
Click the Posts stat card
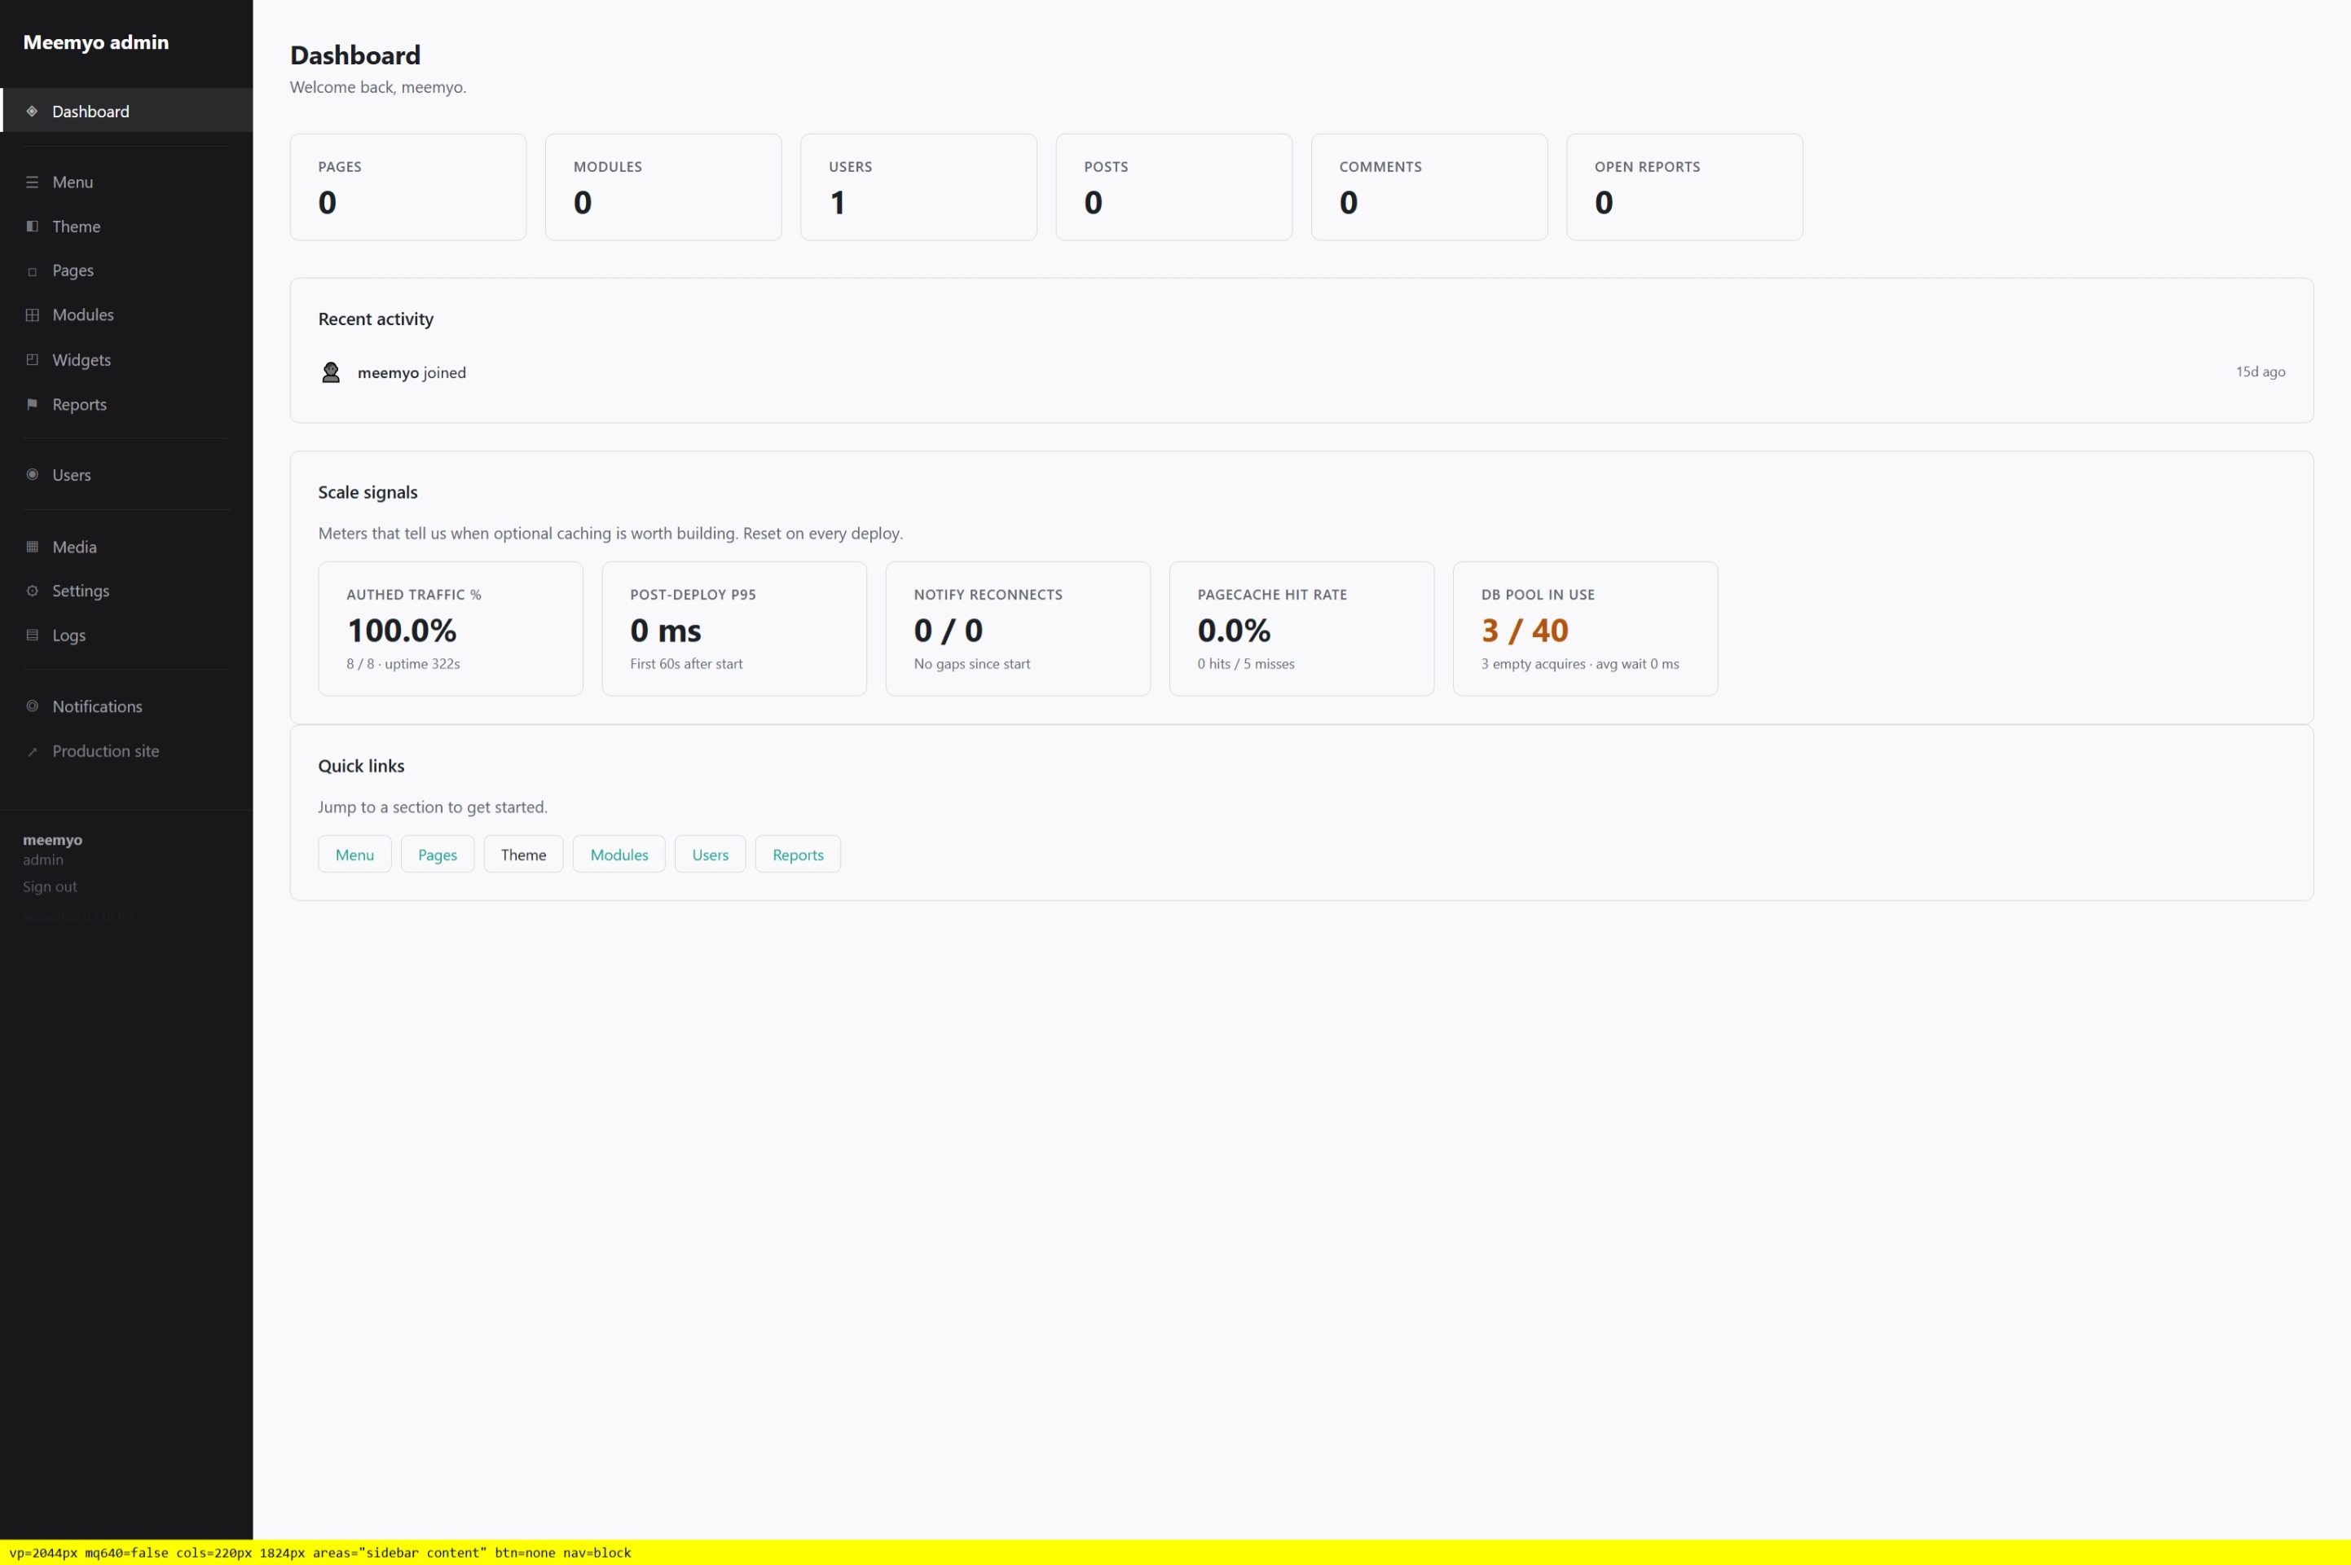[x=1174, y=187]
